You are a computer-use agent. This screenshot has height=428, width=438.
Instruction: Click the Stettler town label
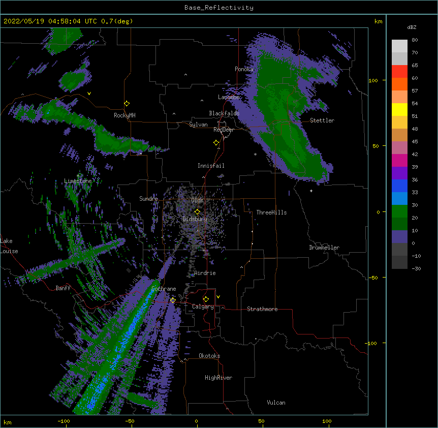point(322,120)
